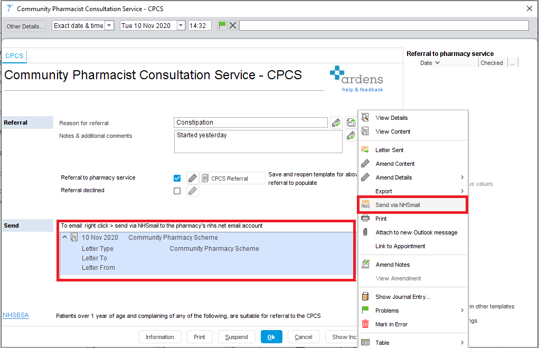Click the Ok button
539x348 pixels.
pyautogui.click(x=271, y=337)
